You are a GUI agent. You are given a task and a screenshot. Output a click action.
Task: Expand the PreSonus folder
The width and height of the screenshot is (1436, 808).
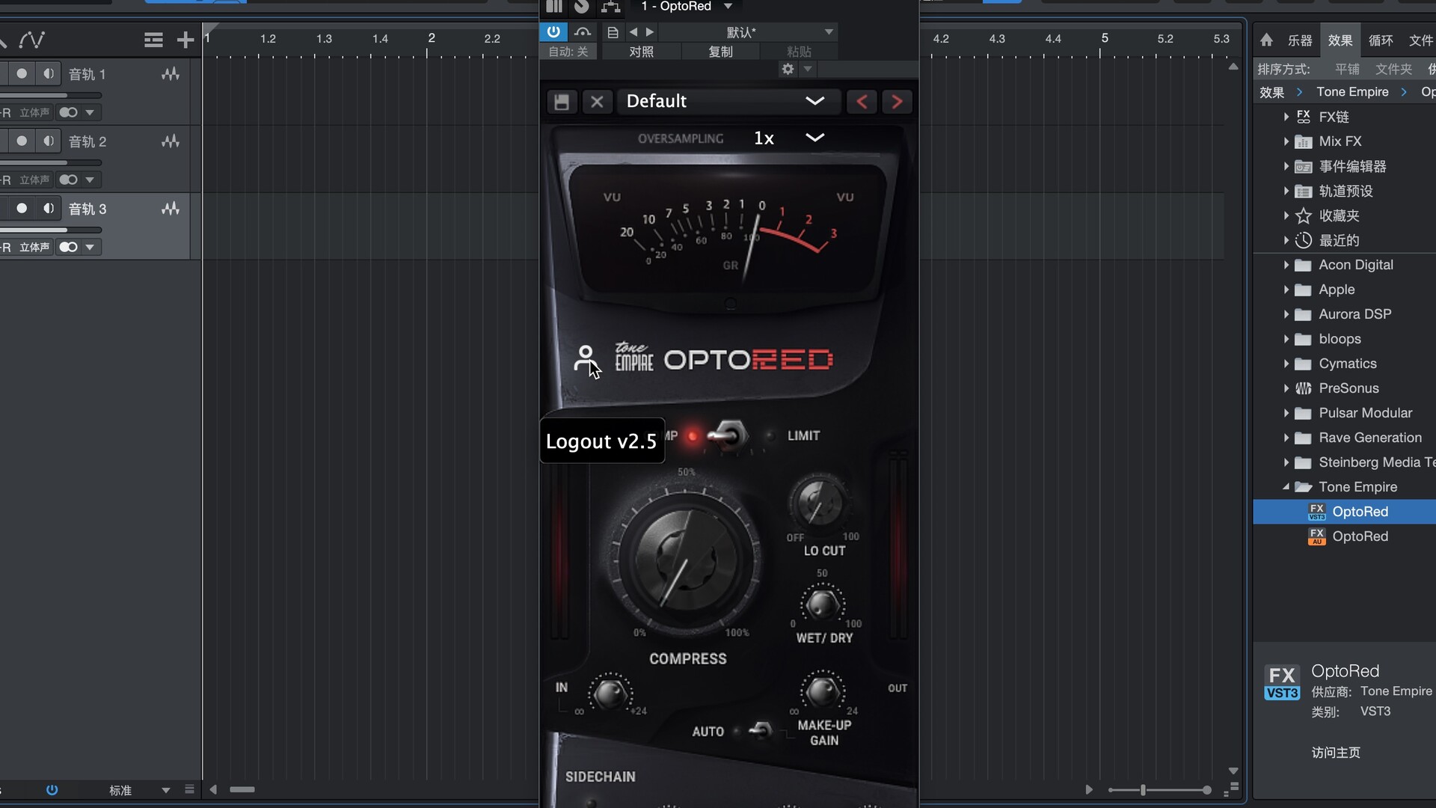[x=1286, y=388]
